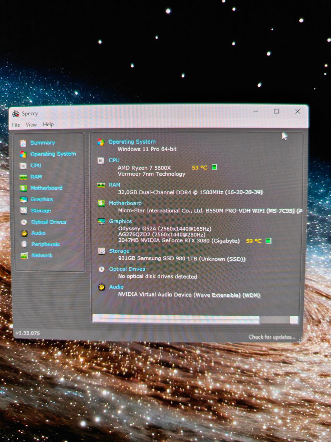Click the sidebar Storage drive icon
This screenshot has width=331, height=442.
pos(24,211)
